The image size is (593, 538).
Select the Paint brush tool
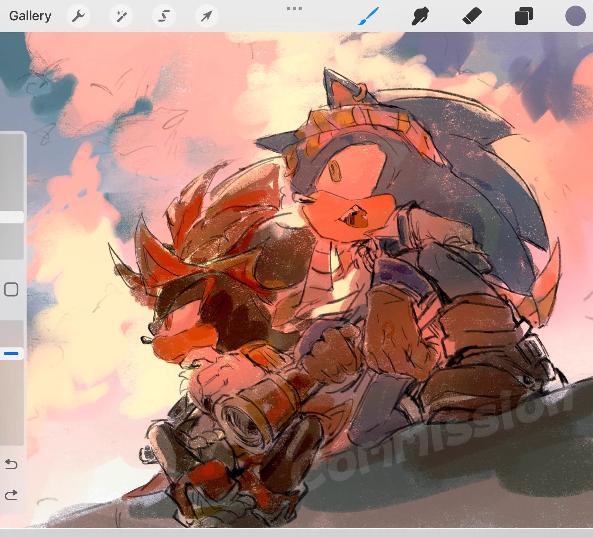pyautogui.click(x=368, y=17)
